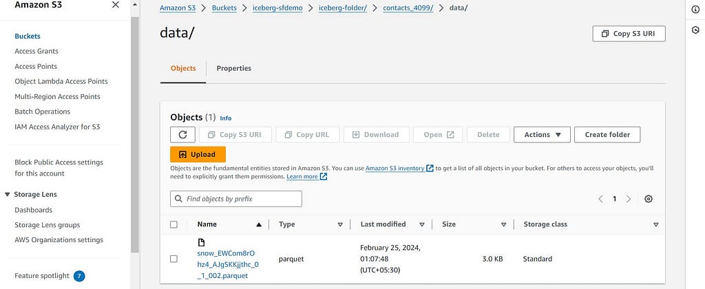Click external link icon after Learn more
This screenshot has width=705, height=289.
click(324, 177)
